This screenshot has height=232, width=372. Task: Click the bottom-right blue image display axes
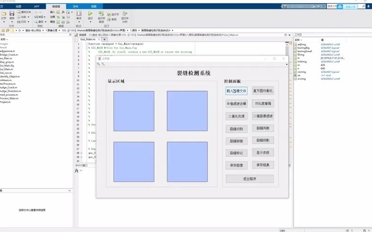pyautogui.click(x=187, y=162)
